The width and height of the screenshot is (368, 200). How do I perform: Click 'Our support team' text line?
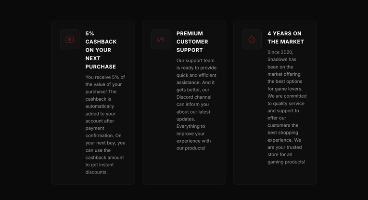coord(195,61)
